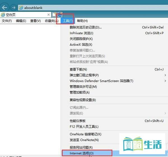Expand 源发现 submenu arrow

click(x=165, y=113)
